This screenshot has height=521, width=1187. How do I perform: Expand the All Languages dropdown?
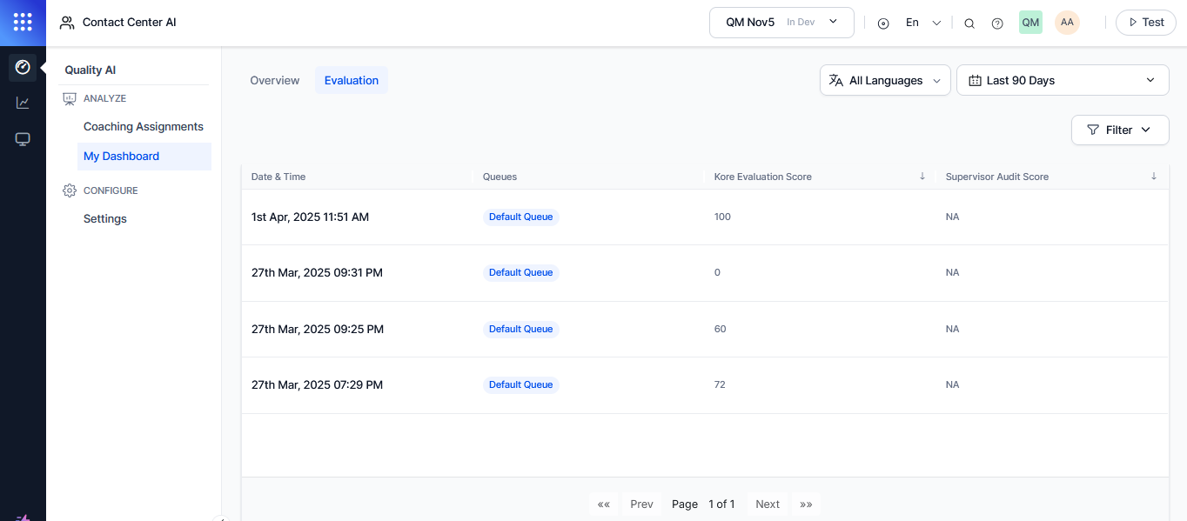(x=885, y=80)
